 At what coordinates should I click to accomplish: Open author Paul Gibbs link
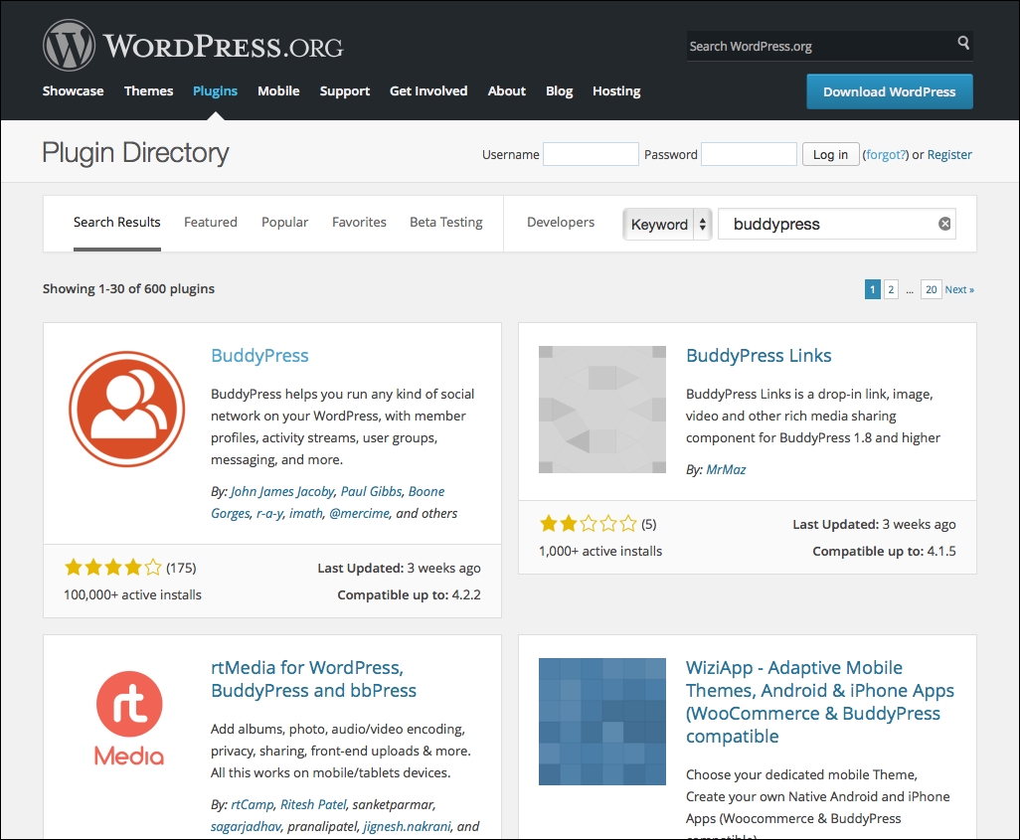[372, 492]
